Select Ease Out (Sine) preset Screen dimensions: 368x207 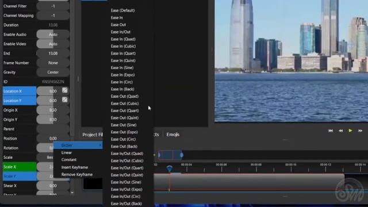pyautogui.click(x=124, y=125)
